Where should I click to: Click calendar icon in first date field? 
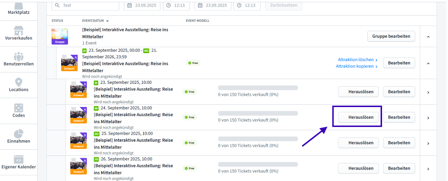pyautogui.click(x=130, y=5)
